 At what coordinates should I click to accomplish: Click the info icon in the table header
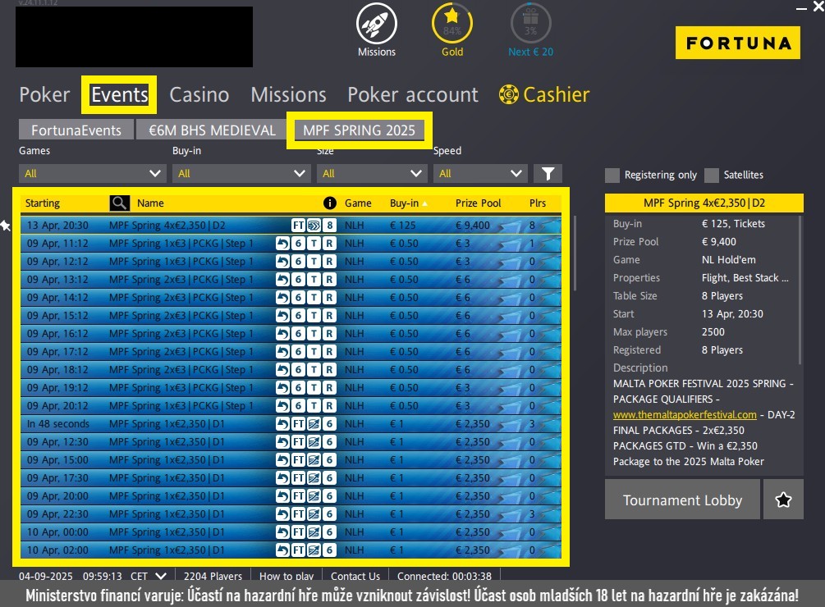tap(329, 203)
